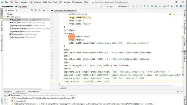Switch to Project Errors tab

click(34, 92)
